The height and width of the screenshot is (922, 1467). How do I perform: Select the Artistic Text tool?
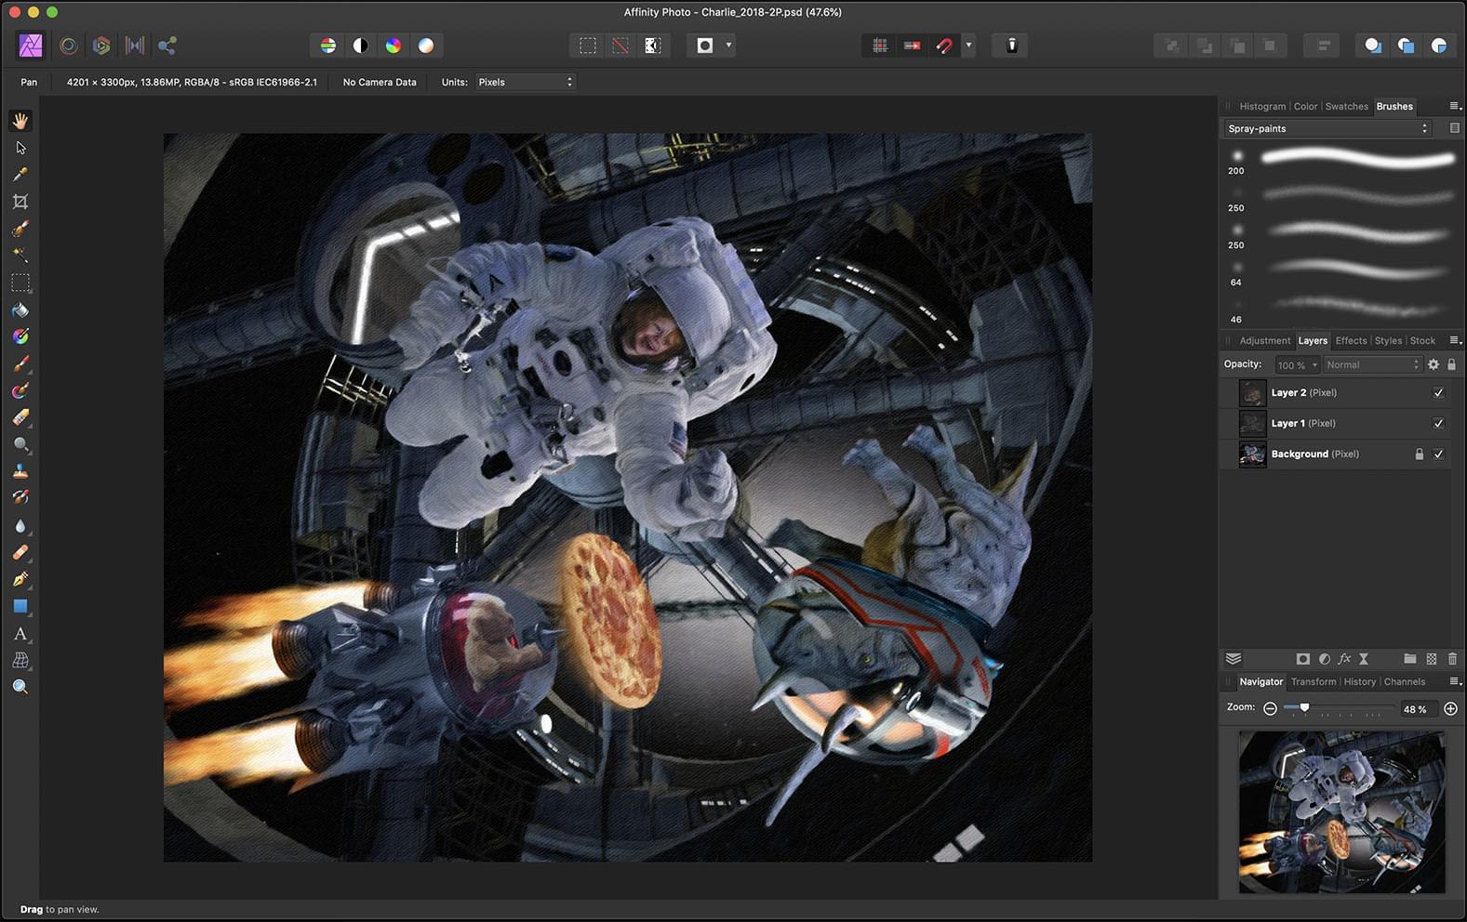click(x=20, y=634)
